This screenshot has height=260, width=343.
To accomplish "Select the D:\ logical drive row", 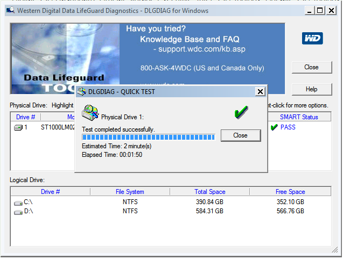I will point(171,211).
